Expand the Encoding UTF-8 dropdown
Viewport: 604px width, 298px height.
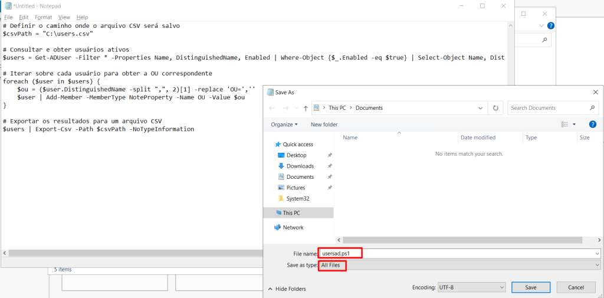pyautogui.click(x=471, y=287)
